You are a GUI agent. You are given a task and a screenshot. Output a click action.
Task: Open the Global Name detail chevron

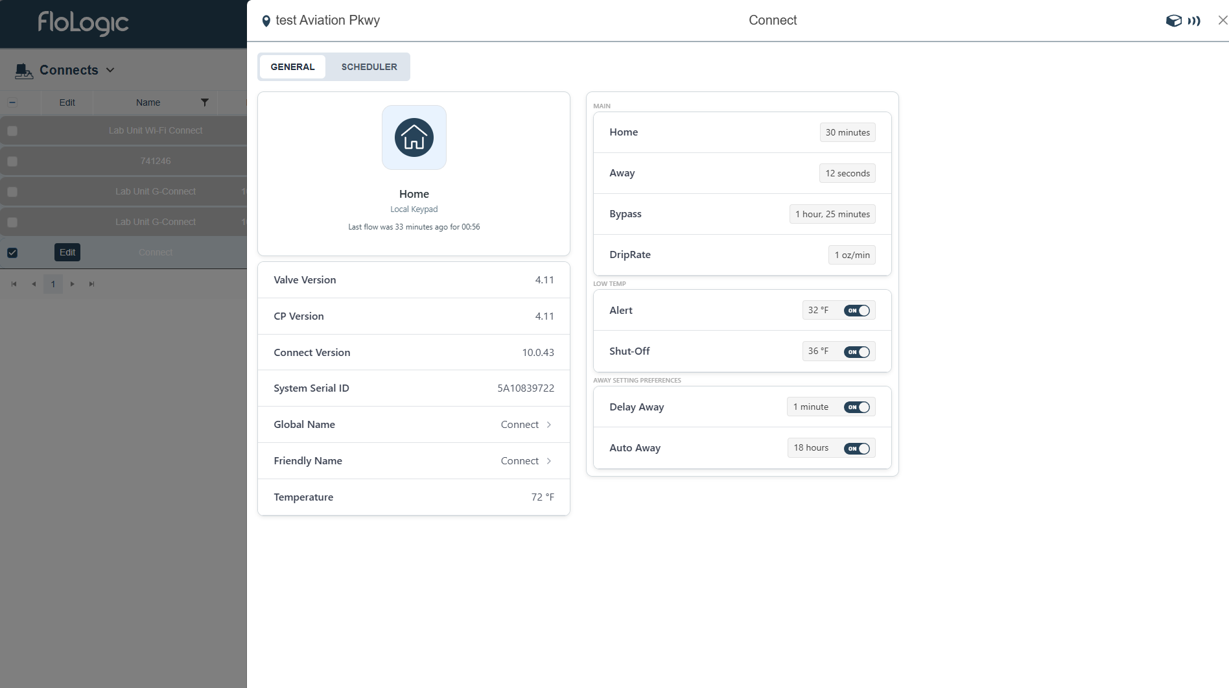[x=548, y=424]
